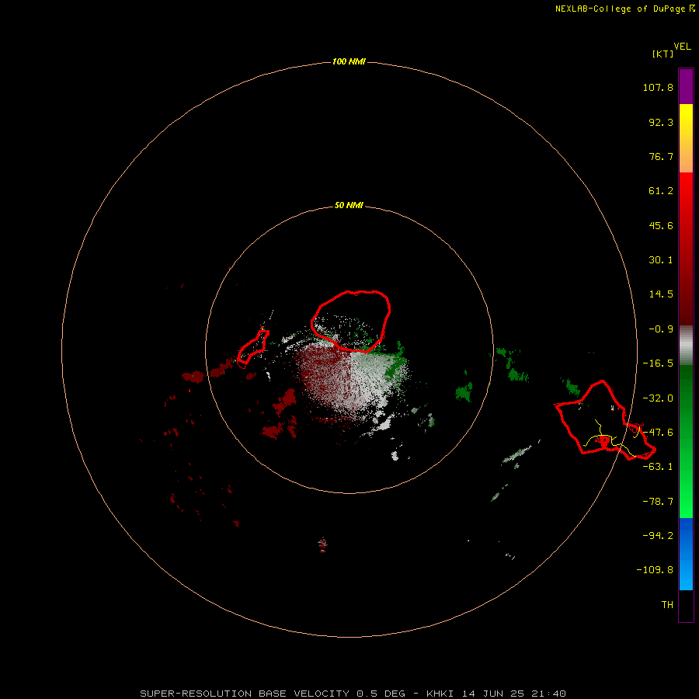
Task: Click the 76.7 legend value
Action: 661,156
